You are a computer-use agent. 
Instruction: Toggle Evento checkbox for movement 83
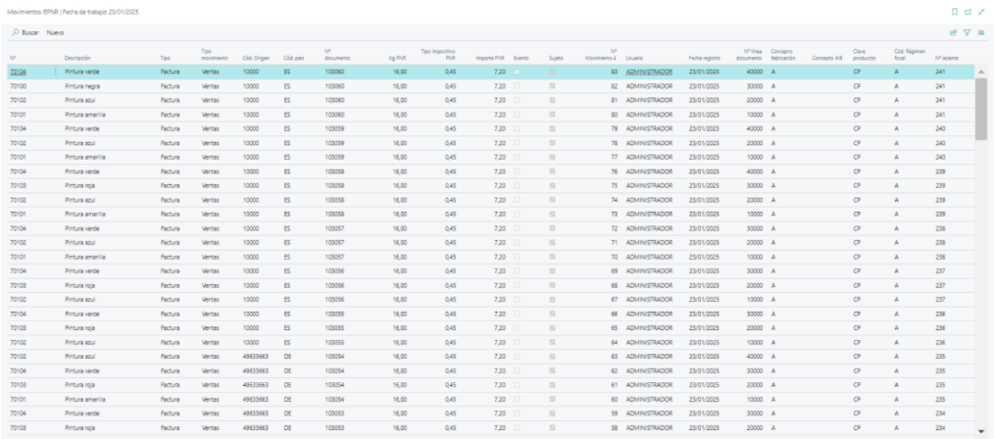[517, 72]
